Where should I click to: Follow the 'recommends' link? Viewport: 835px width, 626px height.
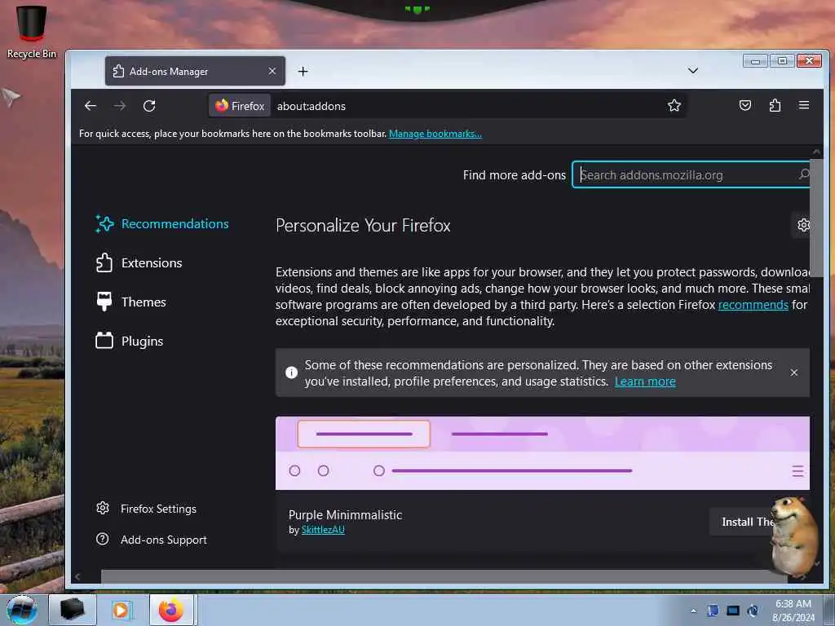753,305
